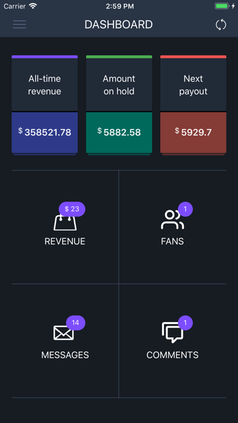238x423 pixels.
Task: Open Revenue via shopping bag icon
Action: (65, 223)
